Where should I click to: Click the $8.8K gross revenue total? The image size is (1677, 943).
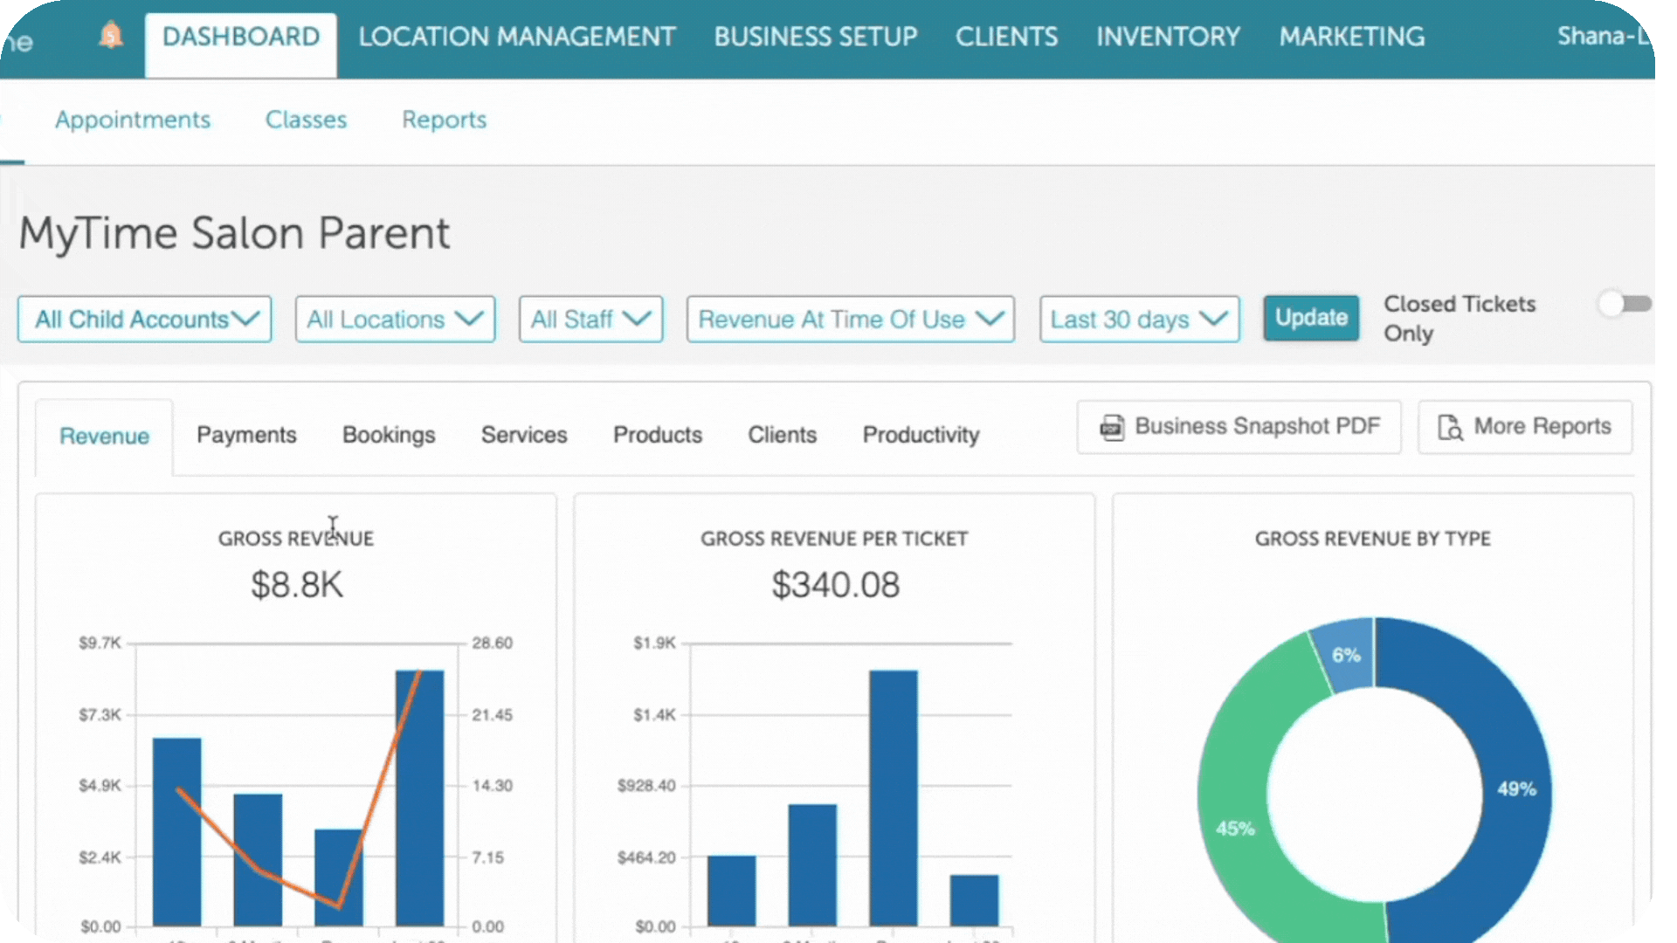tap(297, 585)
